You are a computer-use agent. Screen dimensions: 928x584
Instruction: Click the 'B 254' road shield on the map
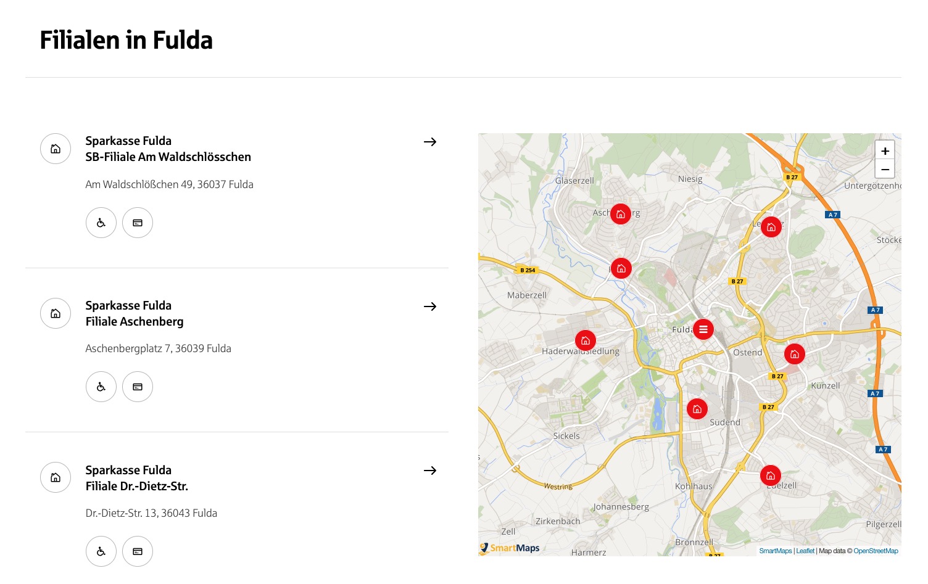(x=528, y=270)
